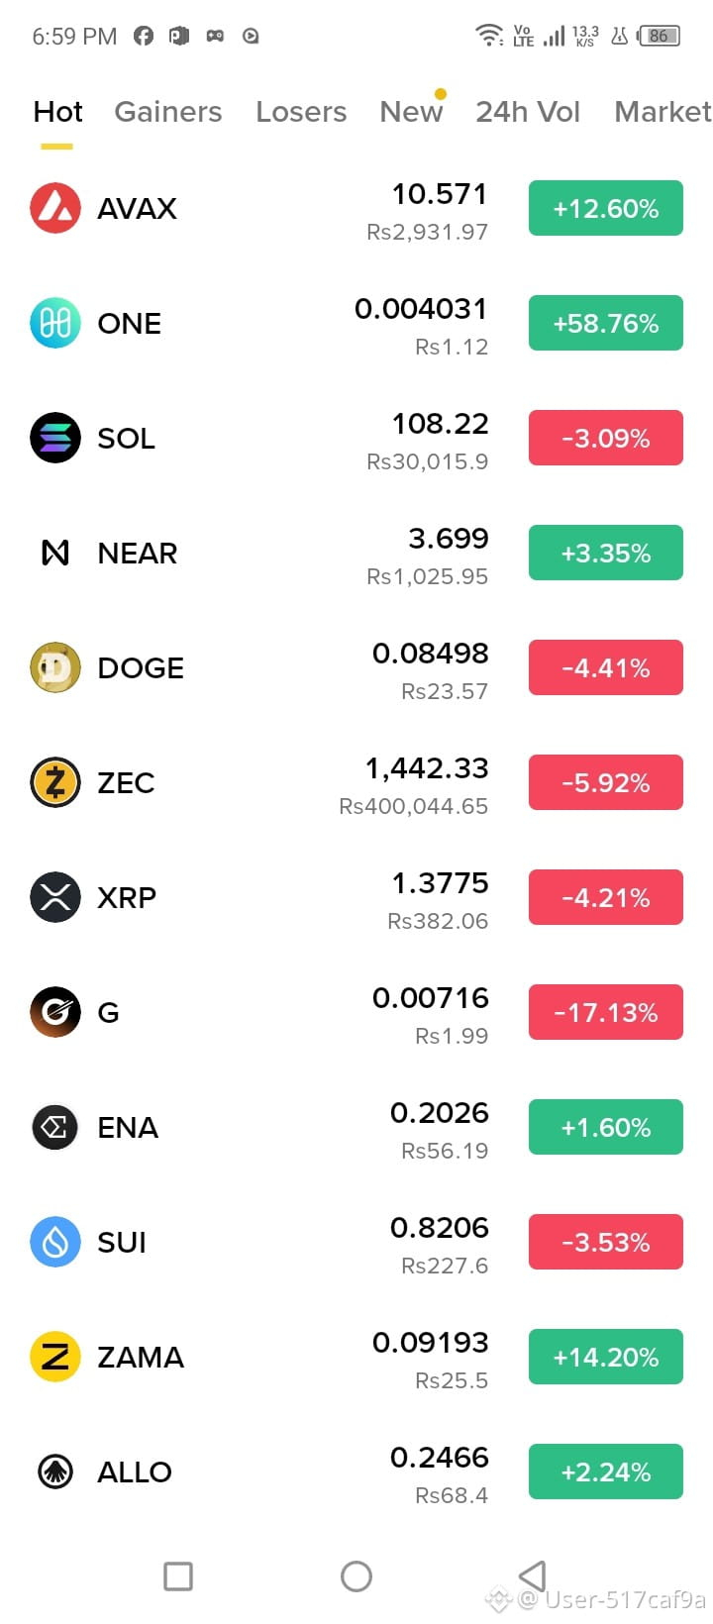713x1624 pixels.
Task: Open the New listings tab
Action: 411,112
